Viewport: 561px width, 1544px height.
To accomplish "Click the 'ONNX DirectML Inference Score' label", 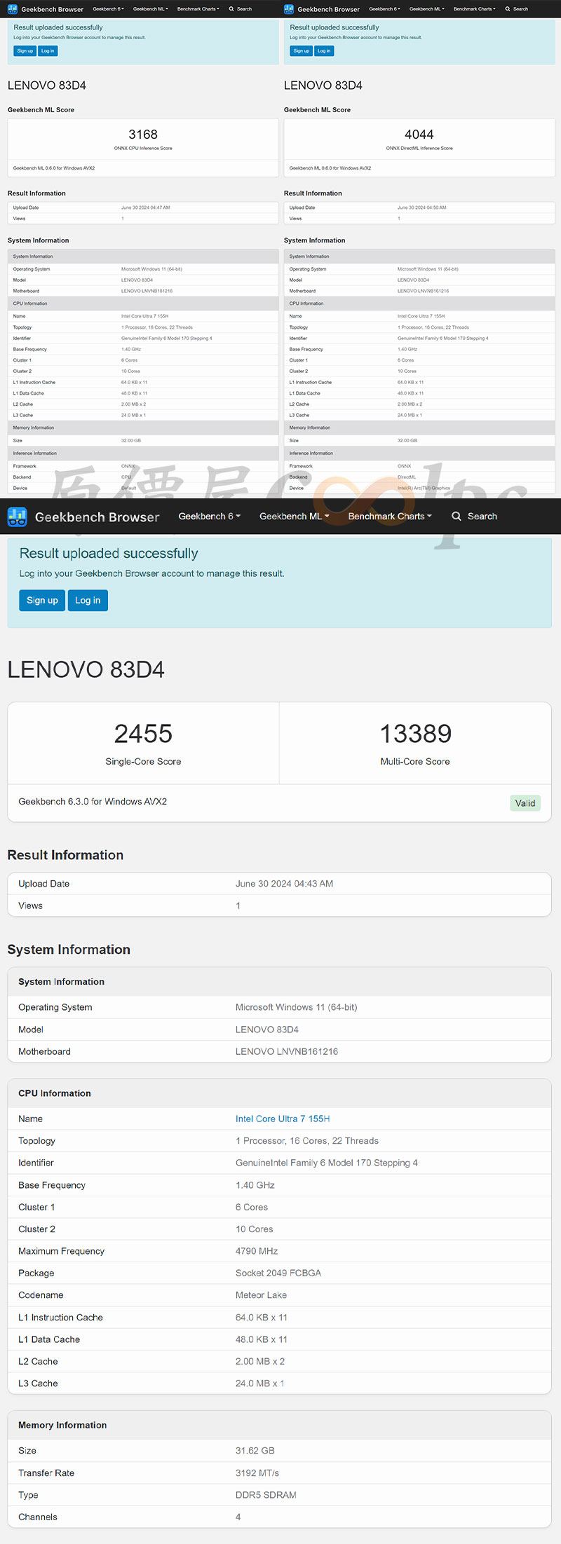I will 419,149.
